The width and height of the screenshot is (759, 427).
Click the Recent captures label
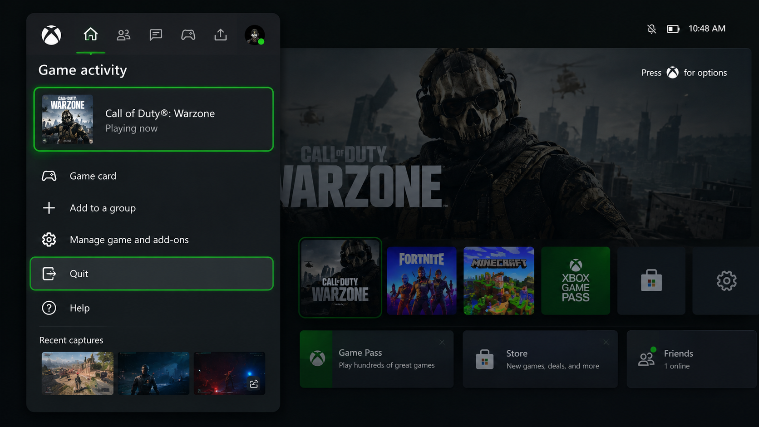[71, 340]
